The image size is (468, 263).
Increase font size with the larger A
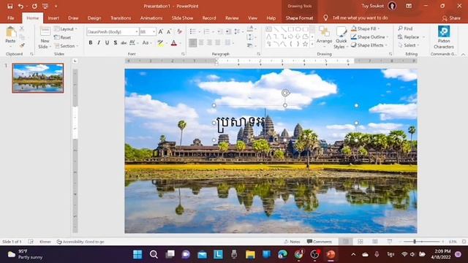click(x=161, y=31)
